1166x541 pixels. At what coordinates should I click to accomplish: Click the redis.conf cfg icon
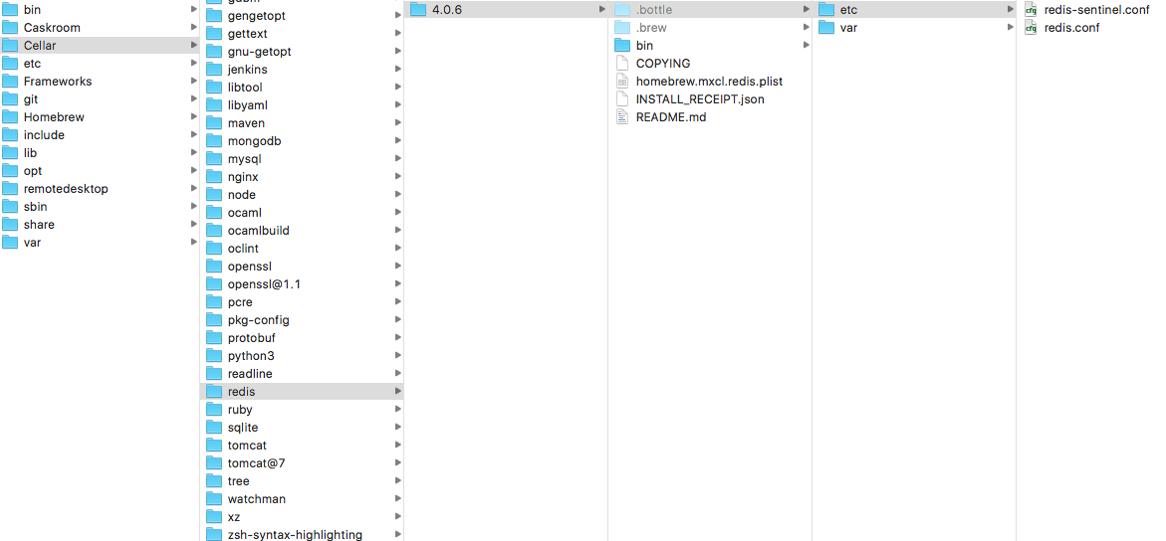point(1031,28)
